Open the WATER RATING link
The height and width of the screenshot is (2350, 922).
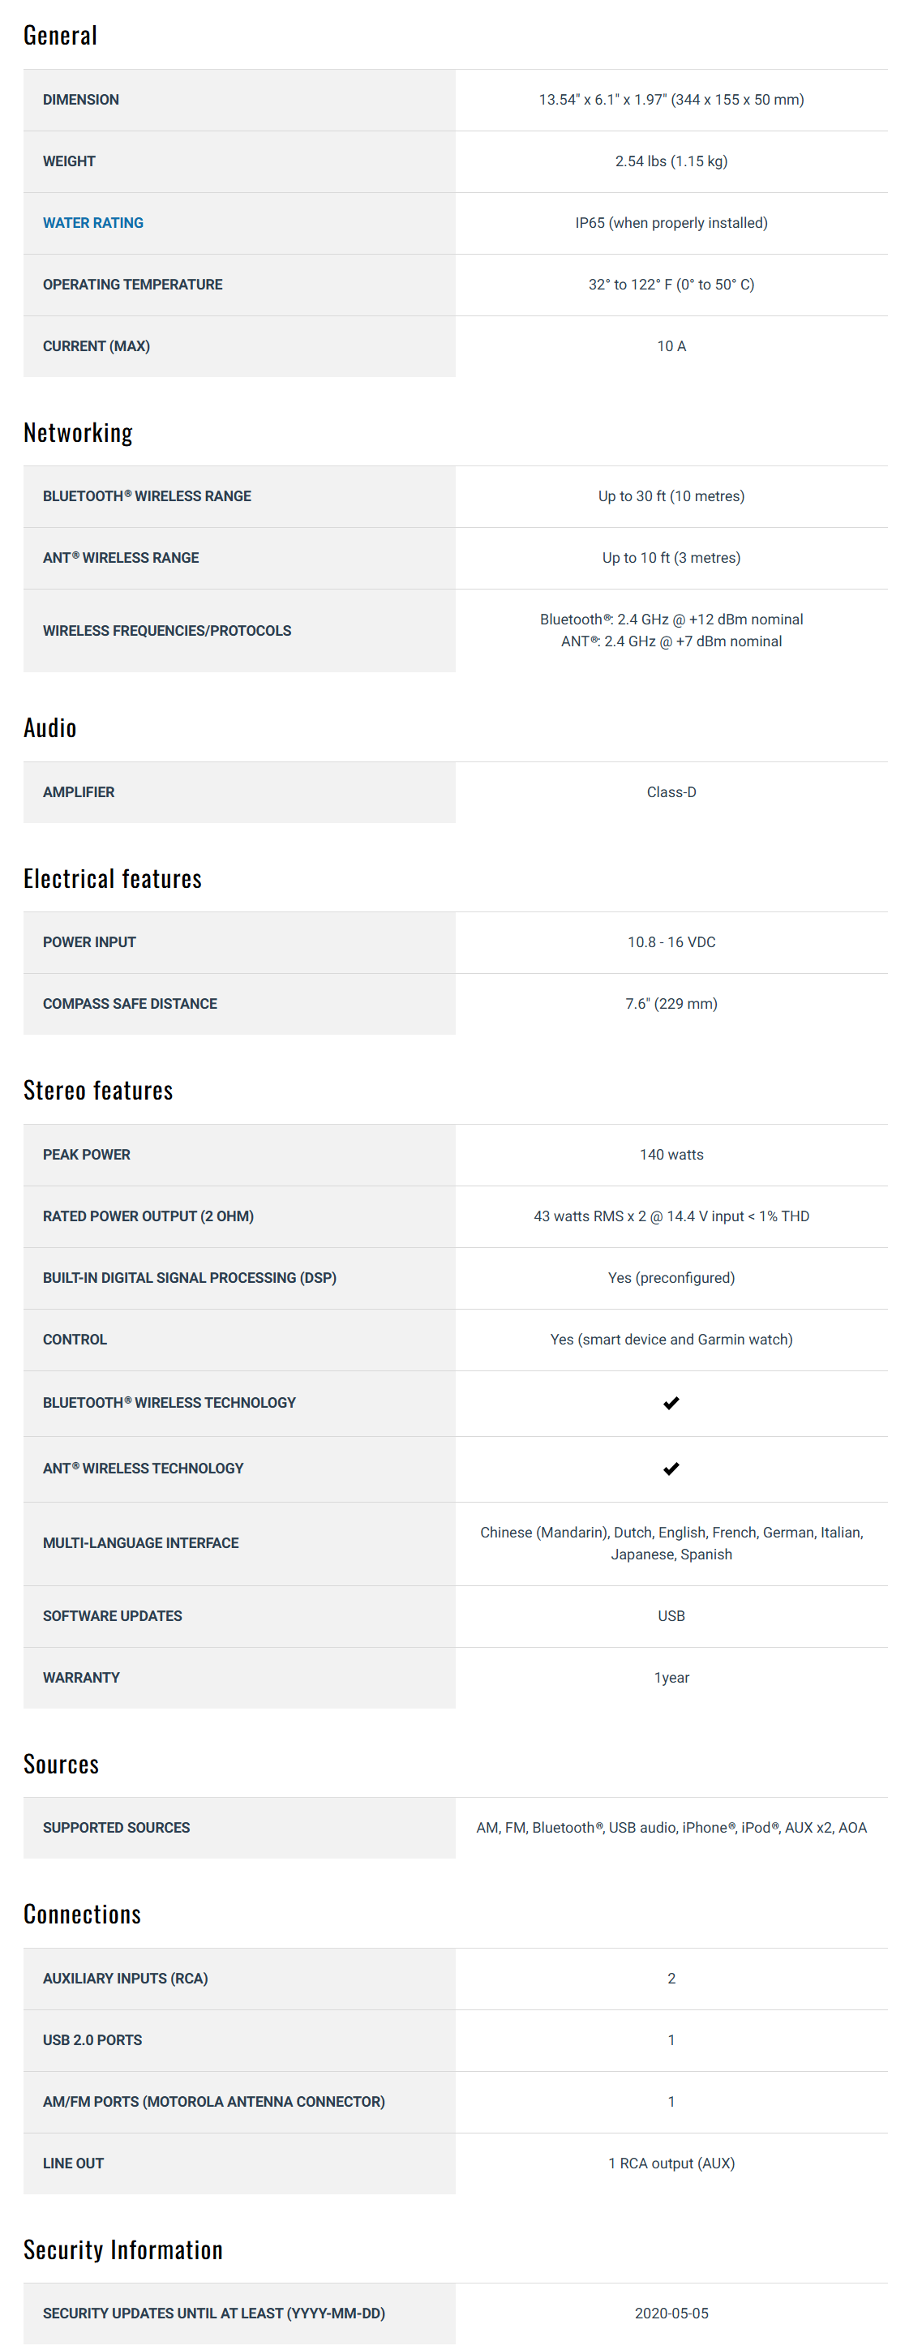click(x=93, y=222)
